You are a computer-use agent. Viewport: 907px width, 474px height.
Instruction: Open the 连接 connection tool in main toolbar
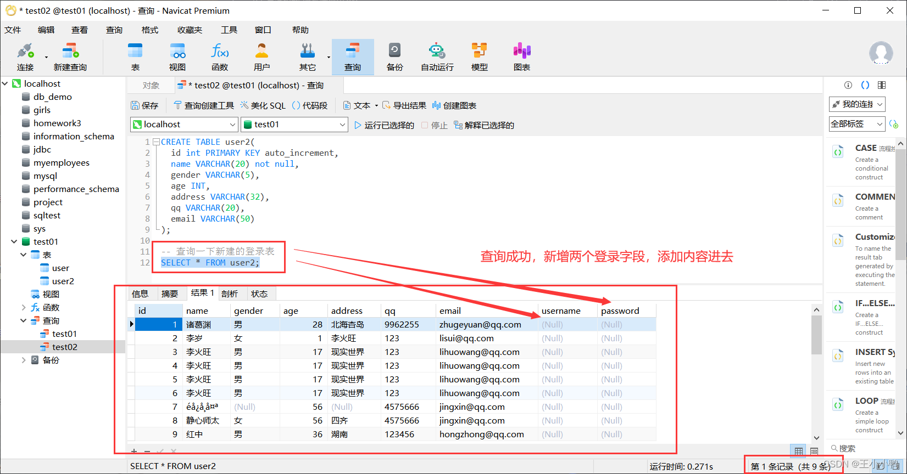[25, 57]
